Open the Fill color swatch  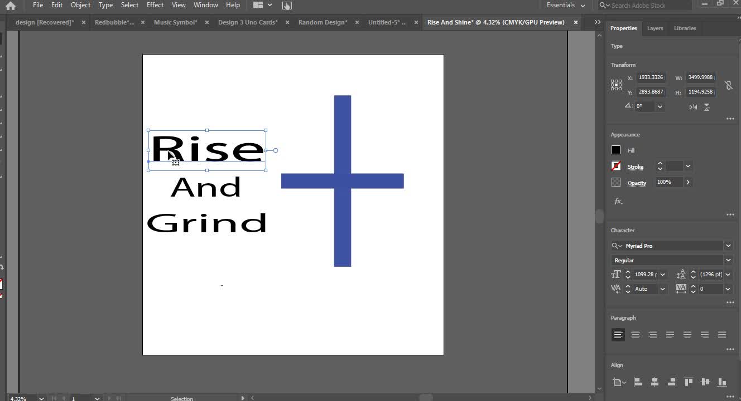pyautogui.click(x=616, y=150)
